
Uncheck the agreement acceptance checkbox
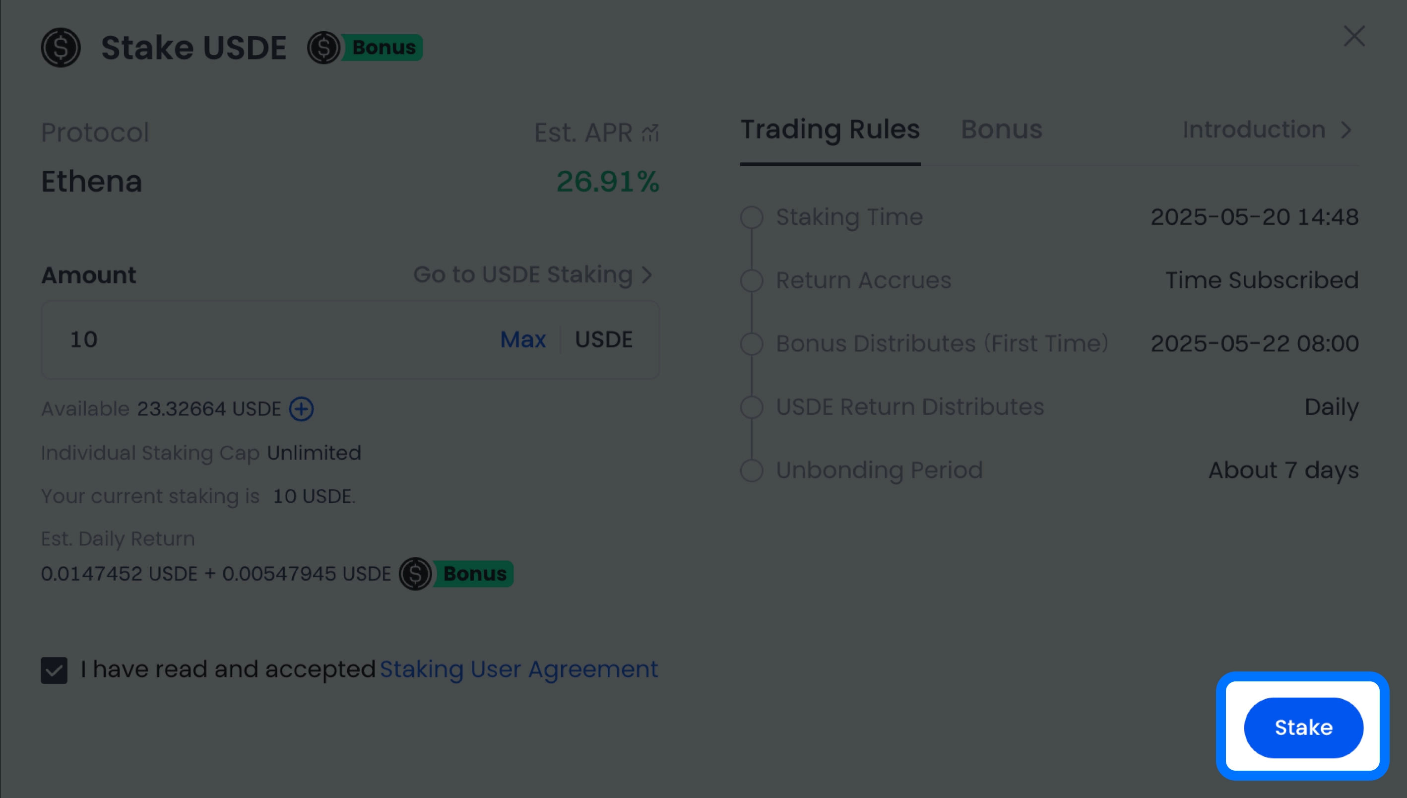tap(54, 670)
